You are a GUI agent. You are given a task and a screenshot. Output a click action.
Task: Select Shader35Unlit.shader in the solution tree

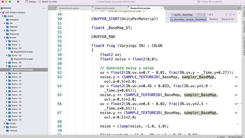24,70
